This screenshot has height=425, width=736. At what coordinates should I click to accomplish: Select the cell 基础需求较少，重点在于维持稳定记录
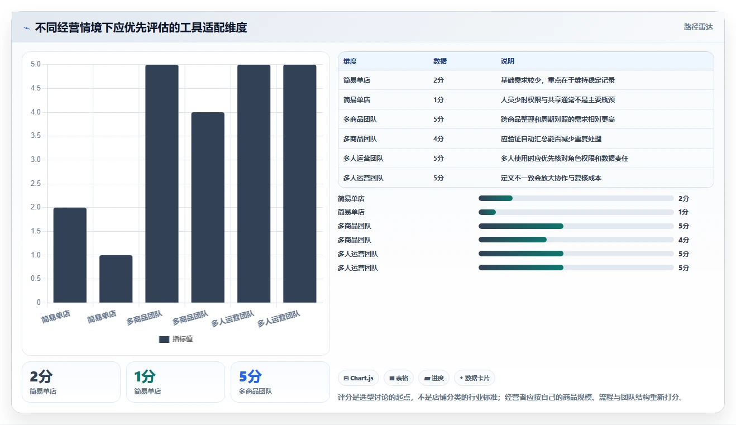[558, 80]
